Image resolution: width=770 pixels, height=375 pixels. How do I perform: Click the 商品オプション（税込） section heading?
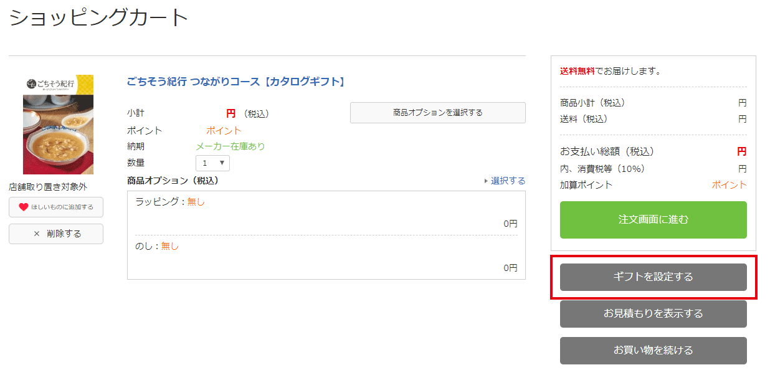coord(173,181)
